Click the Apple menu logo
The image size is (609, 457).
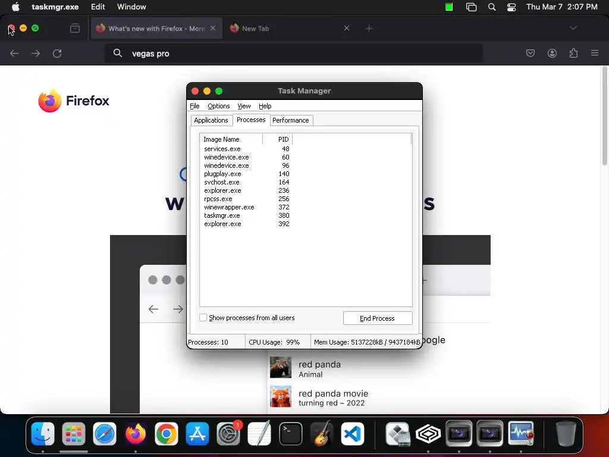[15, 7]
